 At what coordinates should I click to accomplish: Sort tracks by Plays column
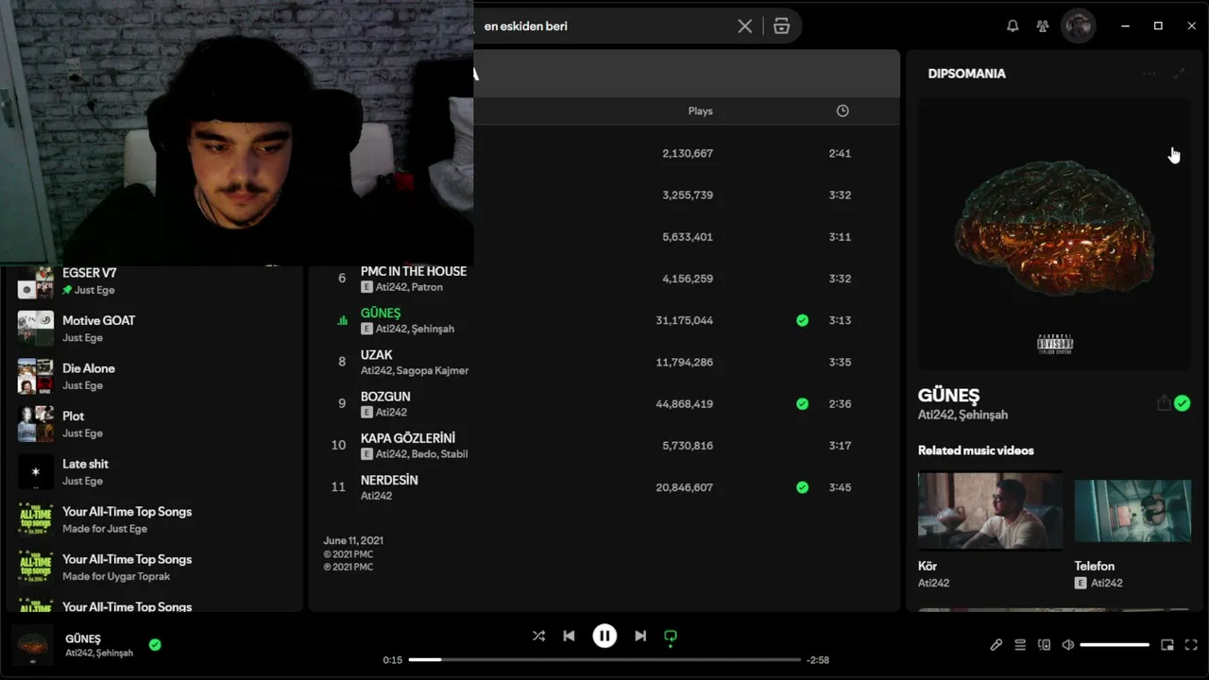(700, 111)
